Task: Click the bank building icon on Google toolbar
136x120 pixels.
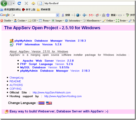Action: point(104,15)
